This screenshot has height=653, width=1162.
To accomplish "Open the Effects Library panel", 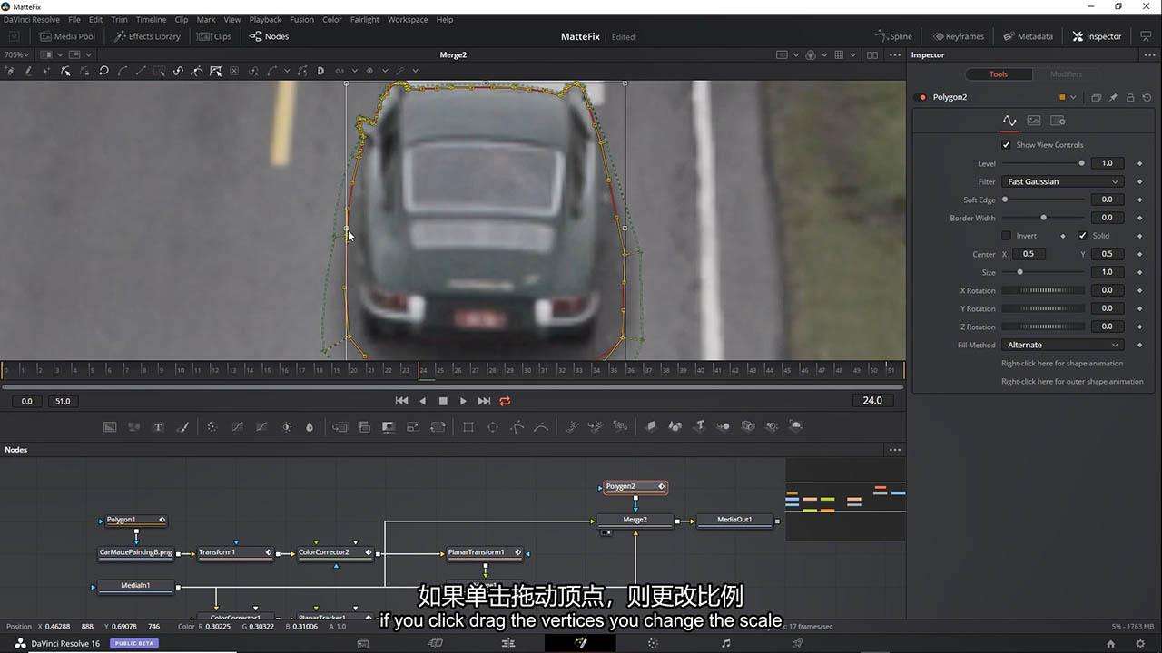I will pos(147,36).
